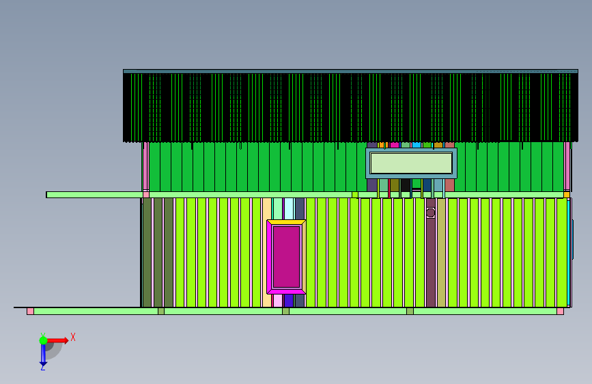Click the green Y axis dot of the triad
Viewport: 592px width, 384px height.
pos(43,340)
